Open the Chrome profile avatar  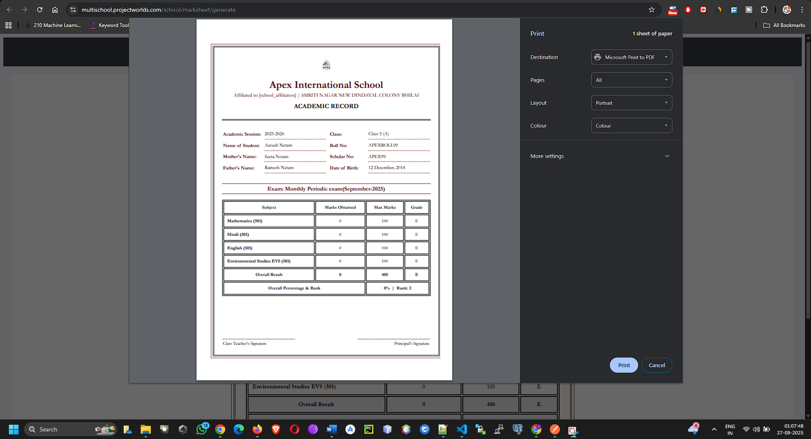pos(787,10)
